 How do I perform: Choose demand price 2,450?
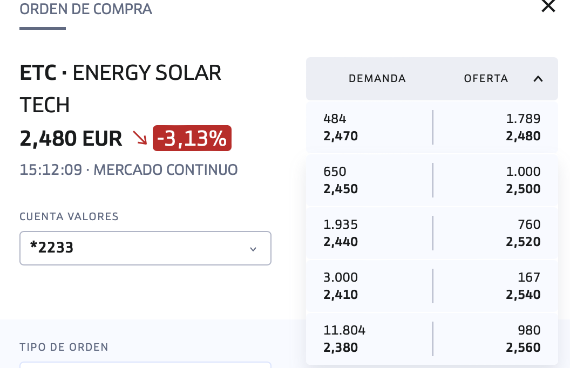(x=341, y=189)
